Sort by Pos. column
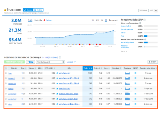The image size is (162, 115). [x=24, y=68]
